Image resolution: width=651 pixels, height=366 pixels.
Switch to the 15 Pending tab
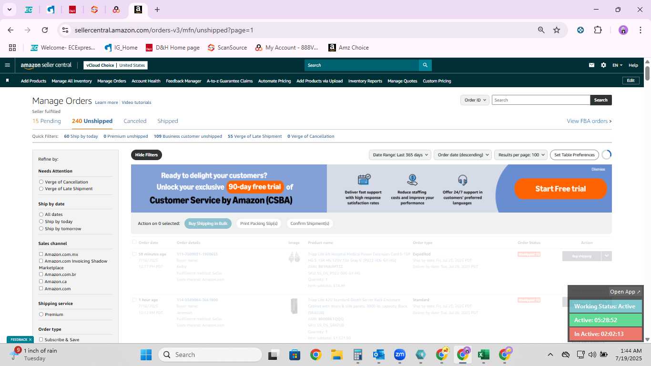[47, 121]
